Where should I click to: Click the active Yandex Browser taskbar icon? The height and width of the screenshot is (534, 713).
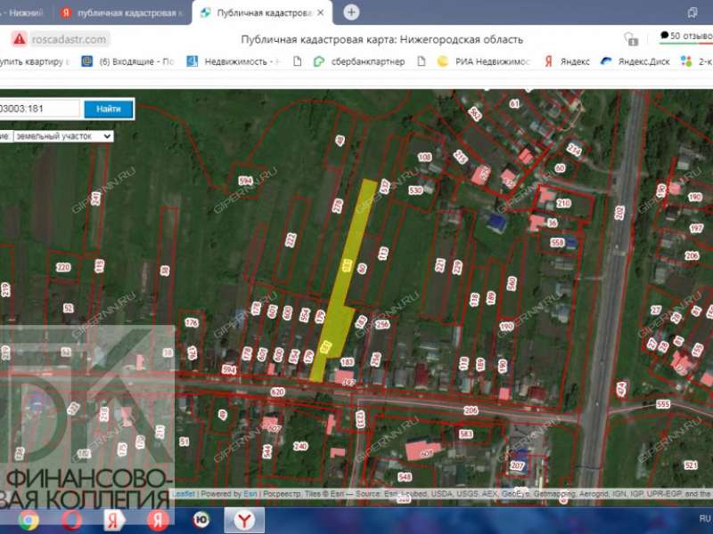(x=243, y=520)
